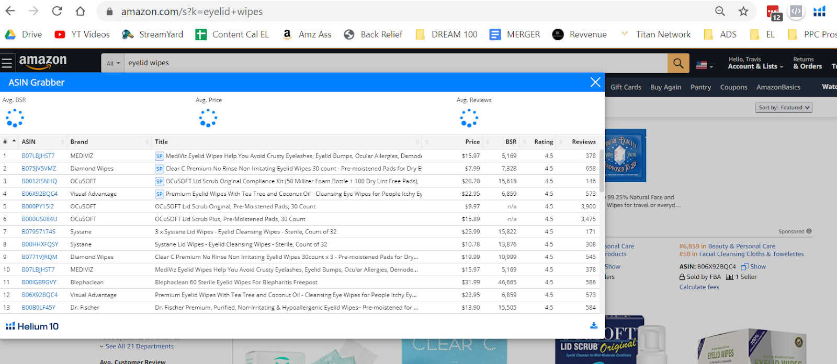Open the Pantry nav item

pos(700,87)
